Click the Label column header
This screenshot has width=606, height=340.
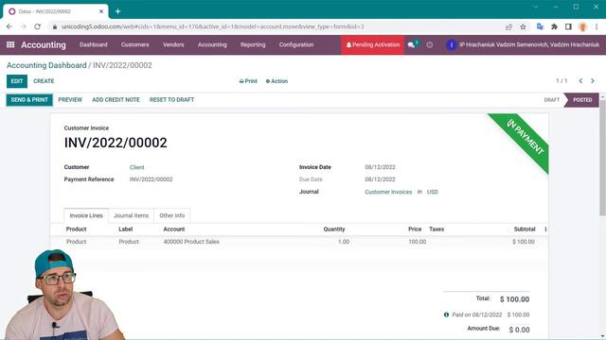click(x=126, y=229)
